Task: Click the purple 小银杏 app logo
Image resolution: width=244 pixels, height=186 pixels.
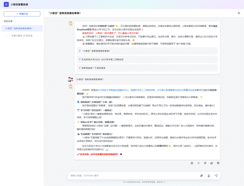Action: point(6,5)
